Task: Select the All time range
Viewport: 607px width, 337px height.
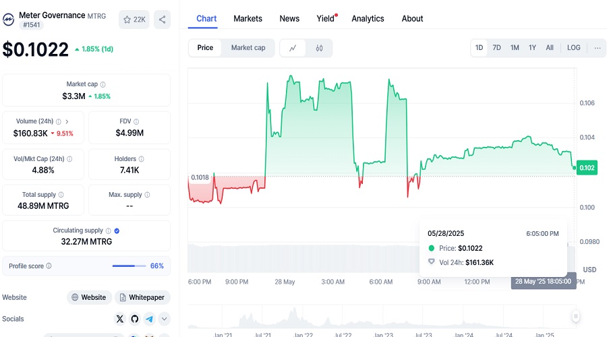Action: (550, 48)
